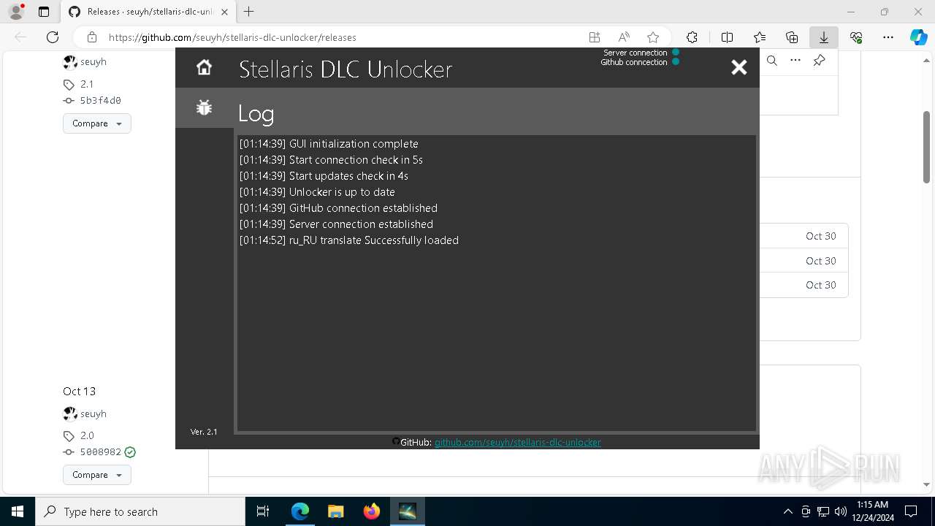The image size is (935, 526).
Task: Open a new browser tab
Action: click(249, 12)
